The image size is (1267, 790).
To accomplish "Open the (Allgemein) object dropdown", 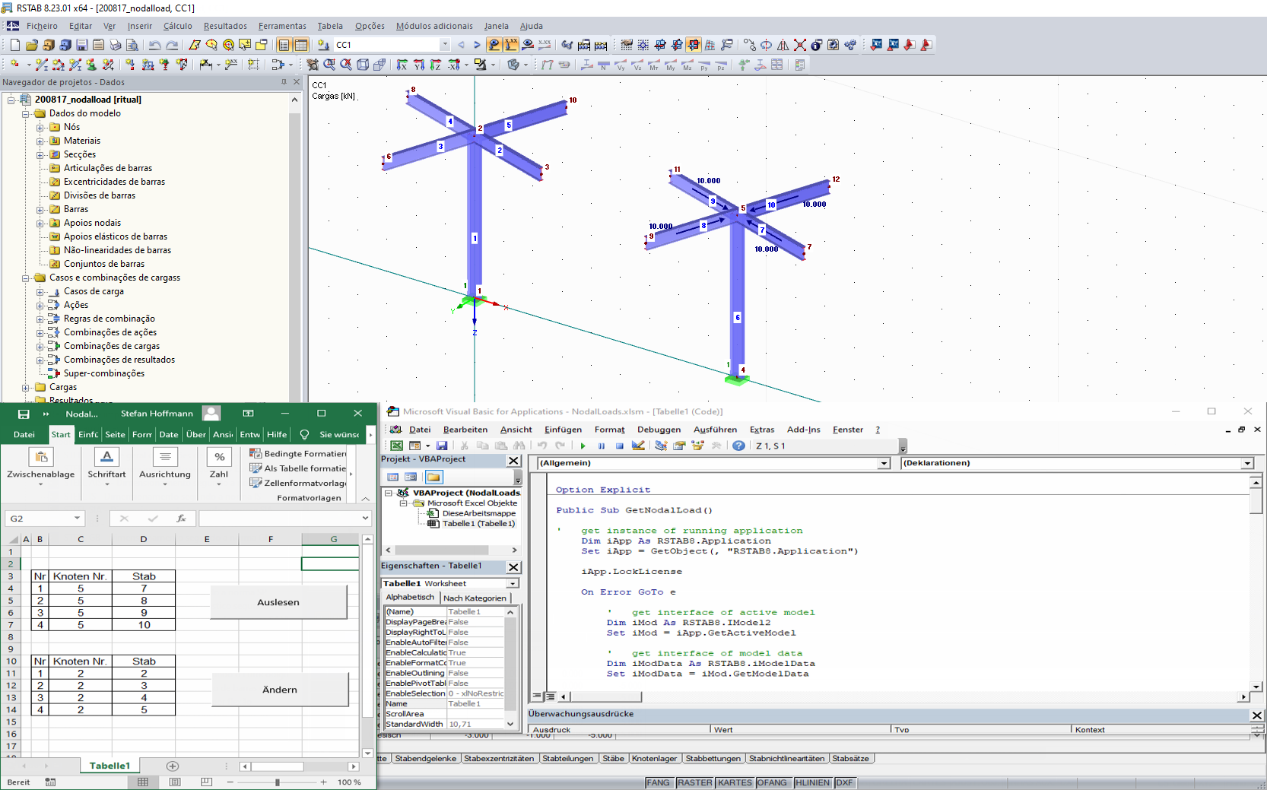I will pyautogui.click(x=884, y=463).
